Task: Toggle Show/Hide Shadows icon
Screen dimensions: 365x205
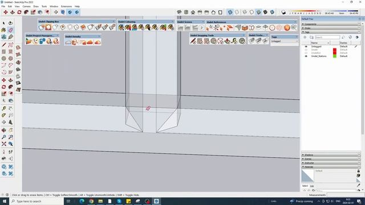Action: click(x=283, y=12)
